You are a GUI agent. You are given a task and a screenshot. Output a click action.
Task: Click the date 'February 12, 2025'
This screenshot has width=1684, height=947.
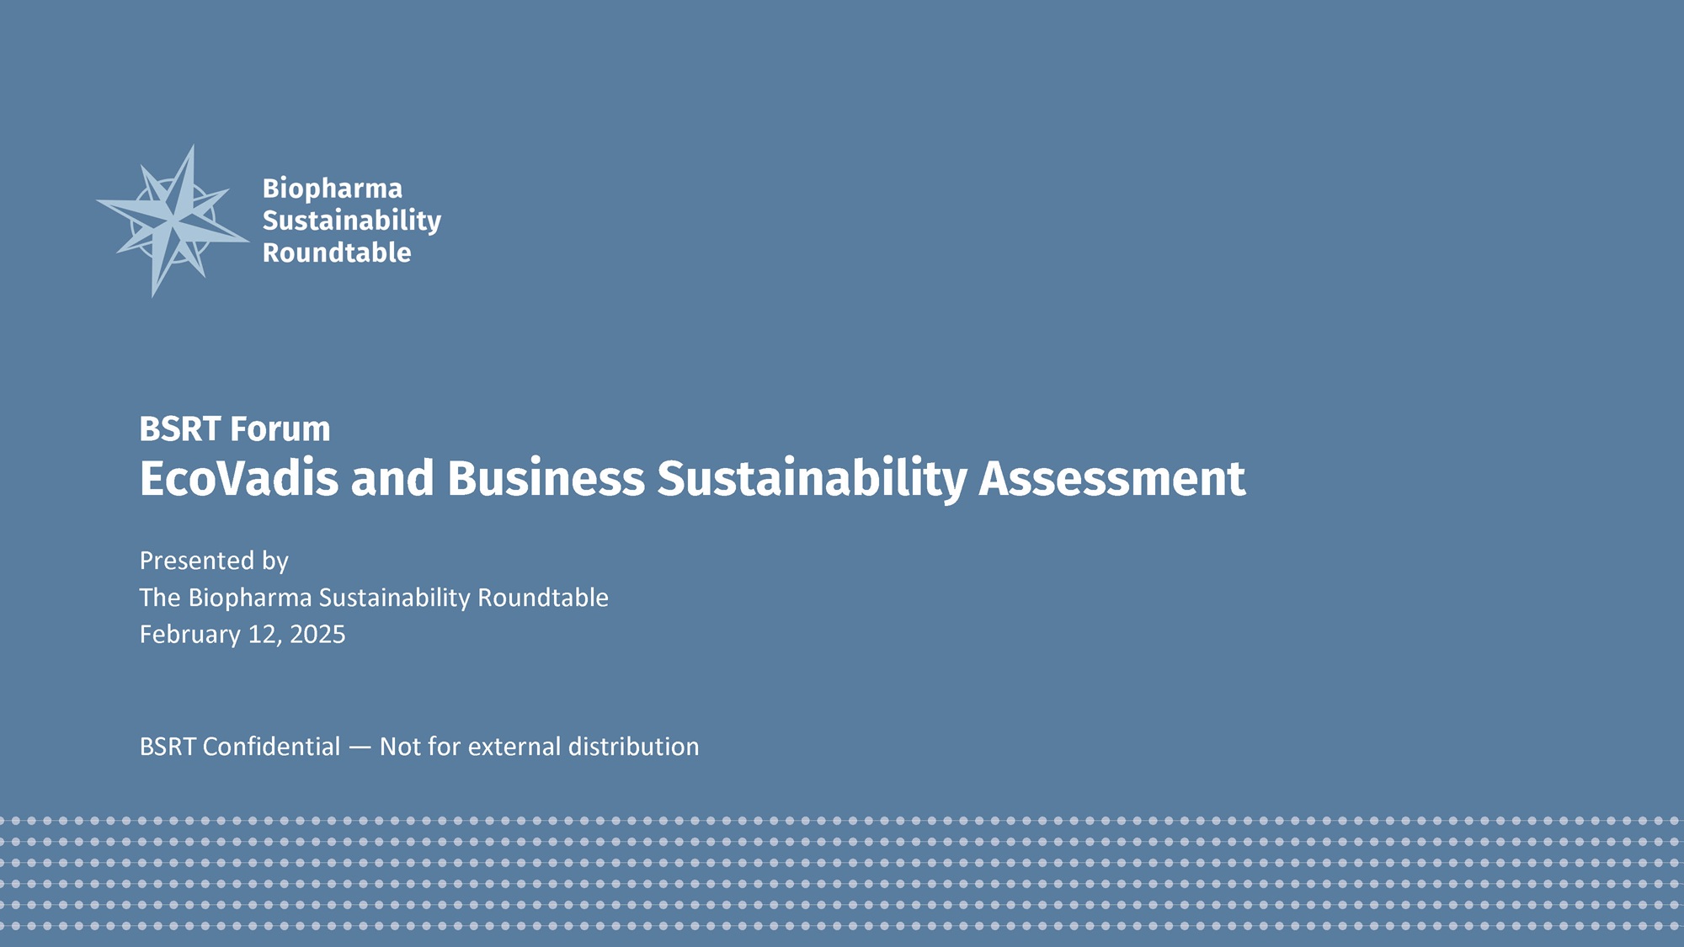click(243, 637)
